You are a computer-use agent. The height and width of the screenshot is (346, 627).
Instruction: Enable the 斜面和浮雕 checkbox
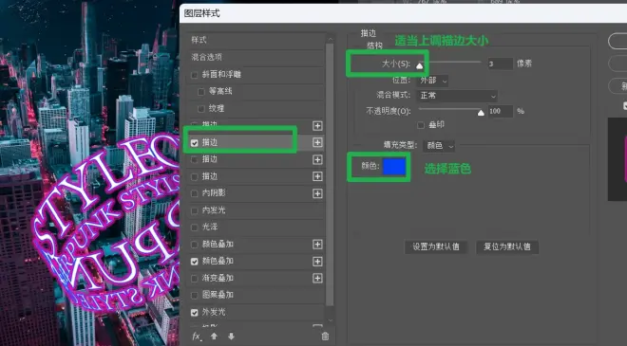tap(195, 75)
